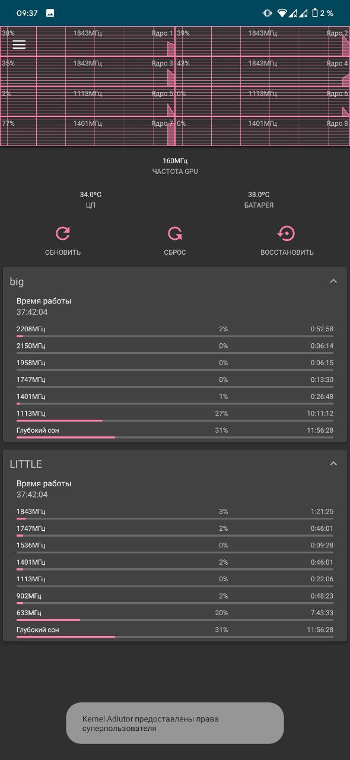The height and width of the screenshot is (760, 350).
Task: Select the 633МГц row in LITTLE
Action: [175, 615]
